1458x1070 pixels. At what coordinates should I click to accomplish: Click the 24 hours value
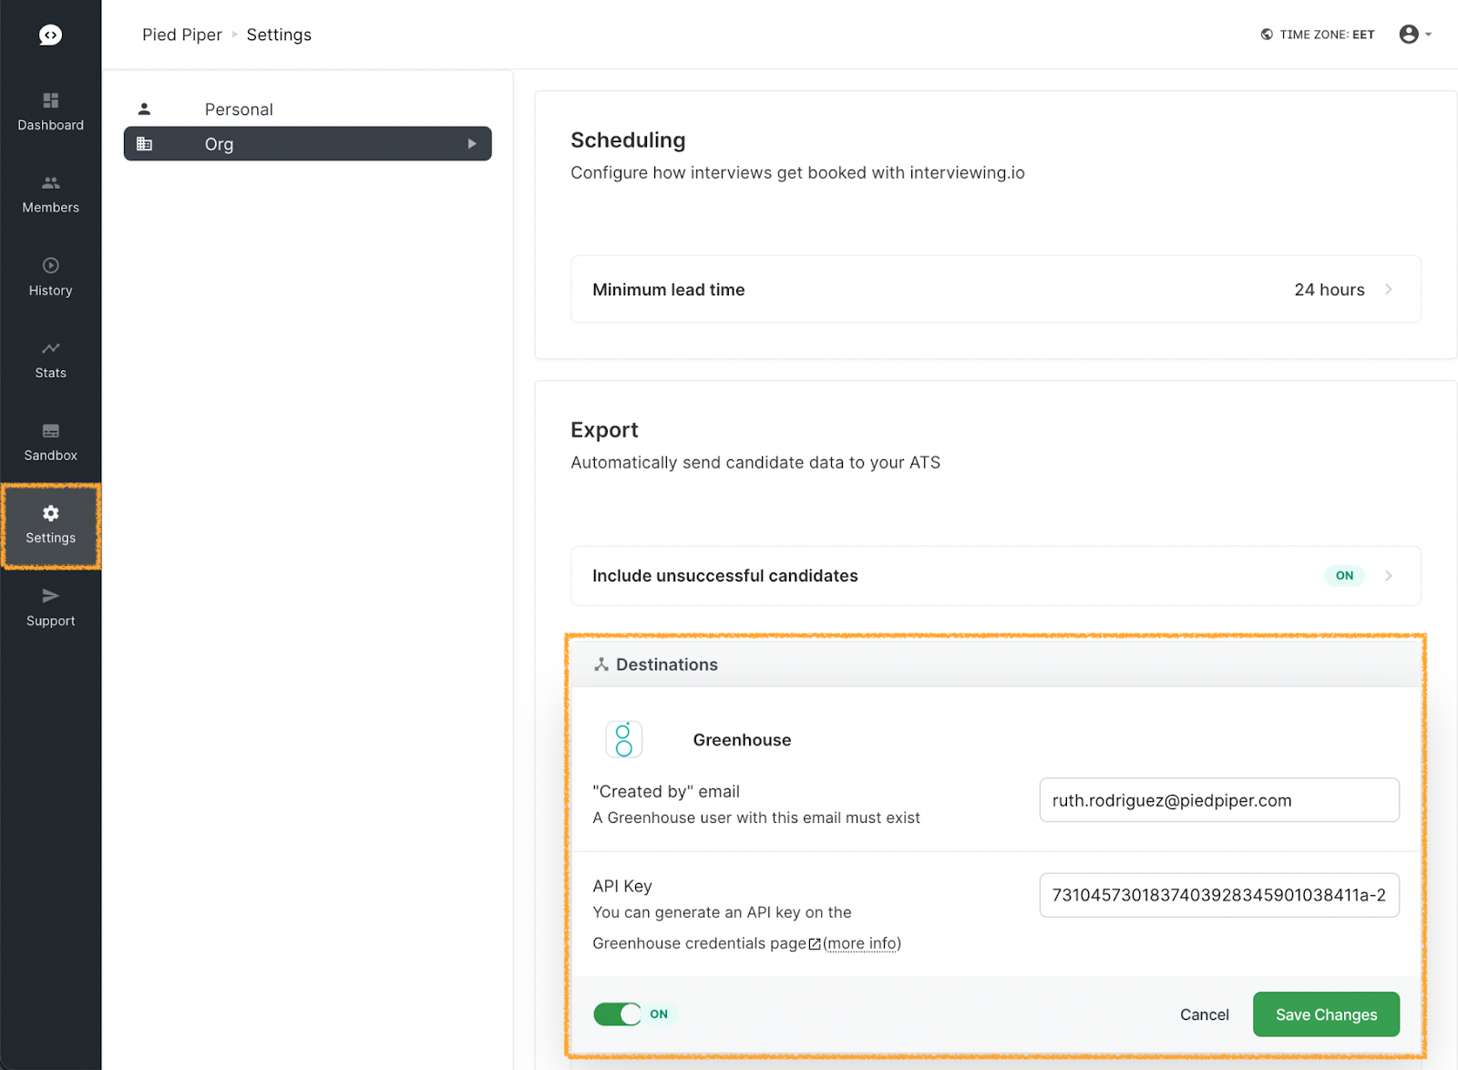(x=1330, y=290)
